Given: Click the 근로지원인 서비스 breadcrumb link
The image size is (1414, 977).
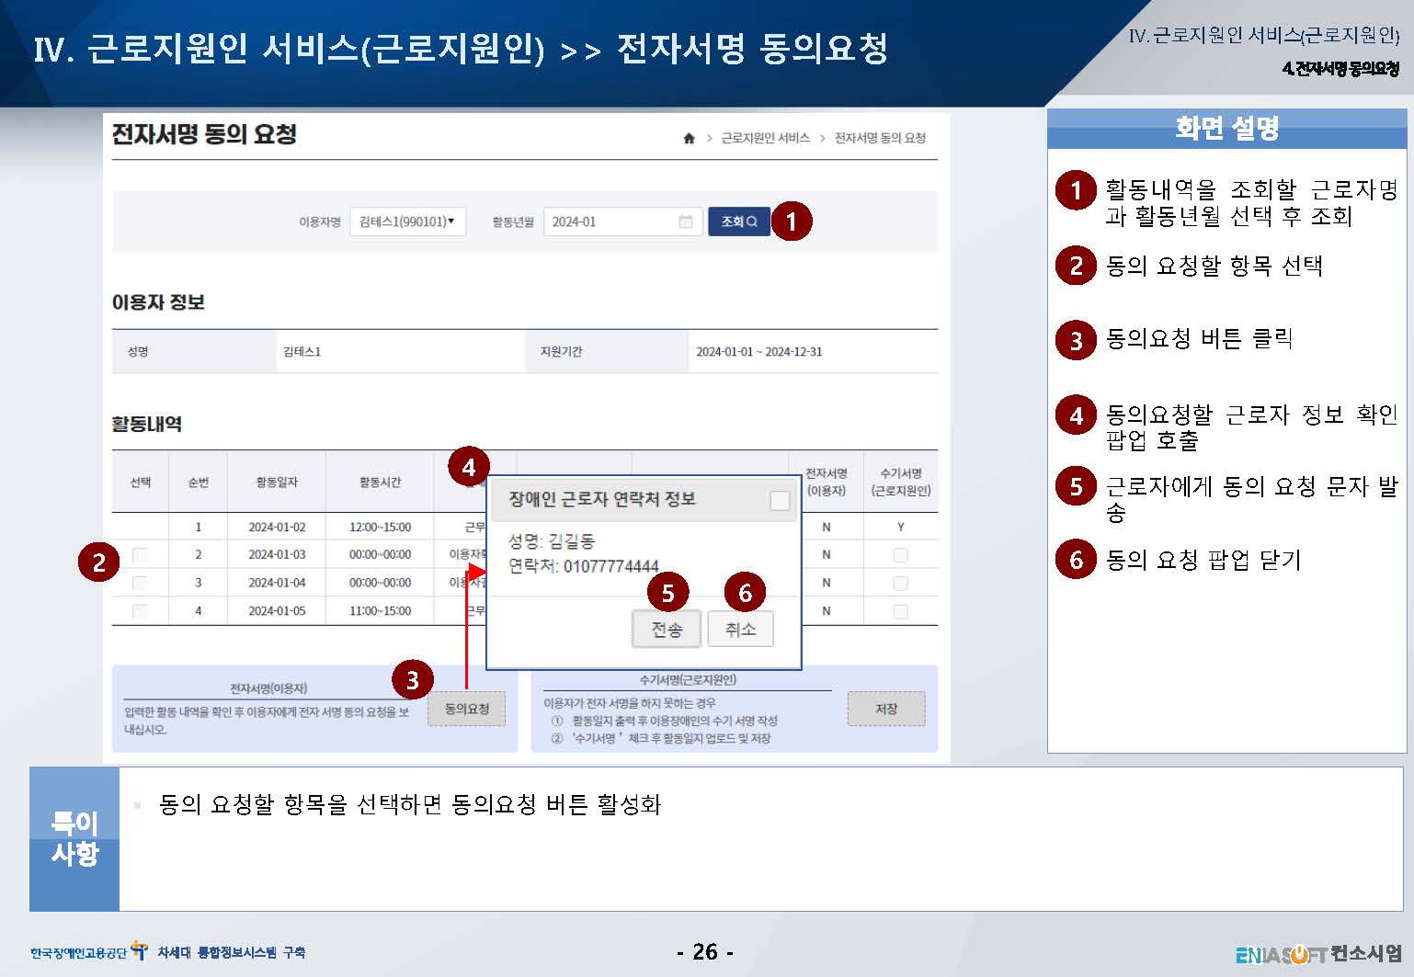Looking at the screenshot, I should (x=765, y=138).
